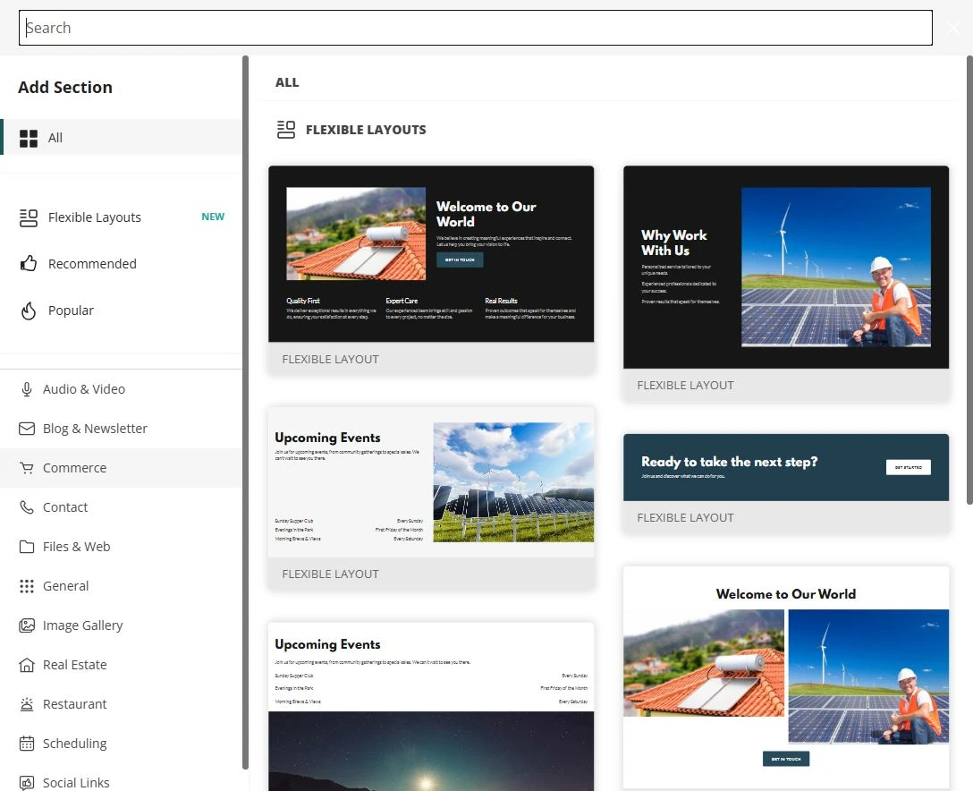Click the ALL section heading

(287, 82)
